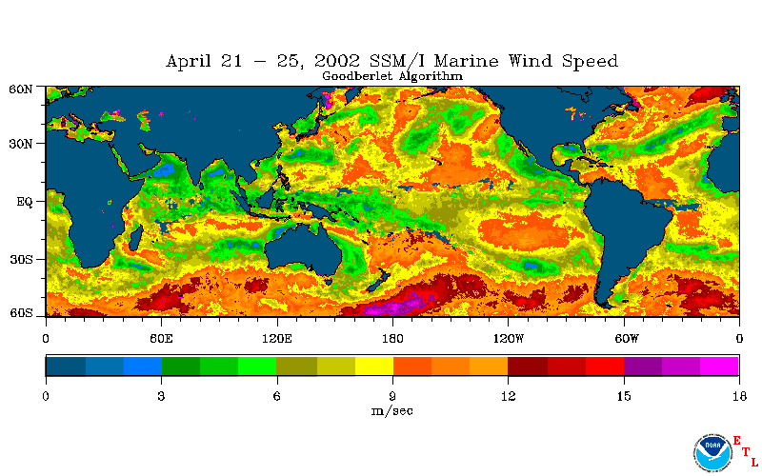Screen dimensions: 762x476
Task: Click the '6' value under the color bar
Action: (x=276, y=396)
